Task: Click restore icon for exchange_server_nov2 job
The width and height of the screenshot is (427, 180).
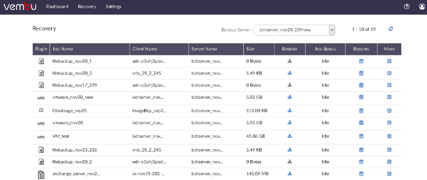Action: pyautogui.click(x=290, y=173)
